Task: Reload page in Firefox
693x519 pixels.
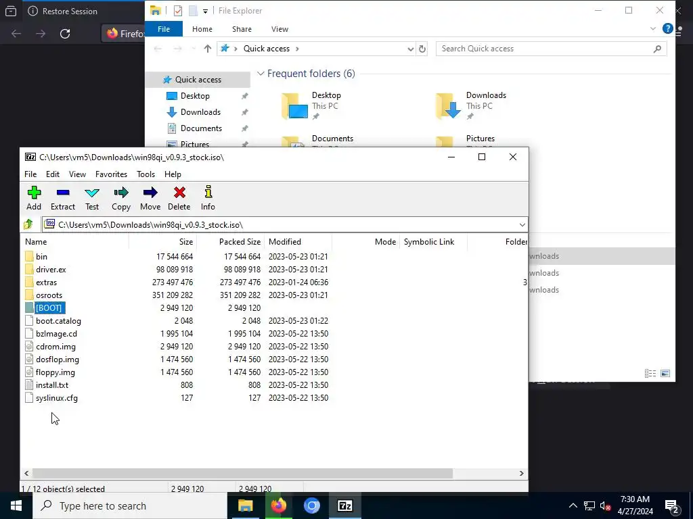Action: coord(65,34)
